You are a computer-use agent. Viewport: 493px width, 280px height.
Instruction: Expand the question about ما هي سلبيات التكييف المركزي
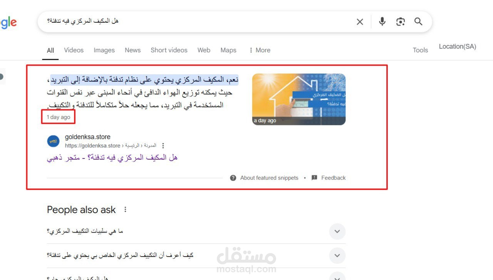[196, 231]
